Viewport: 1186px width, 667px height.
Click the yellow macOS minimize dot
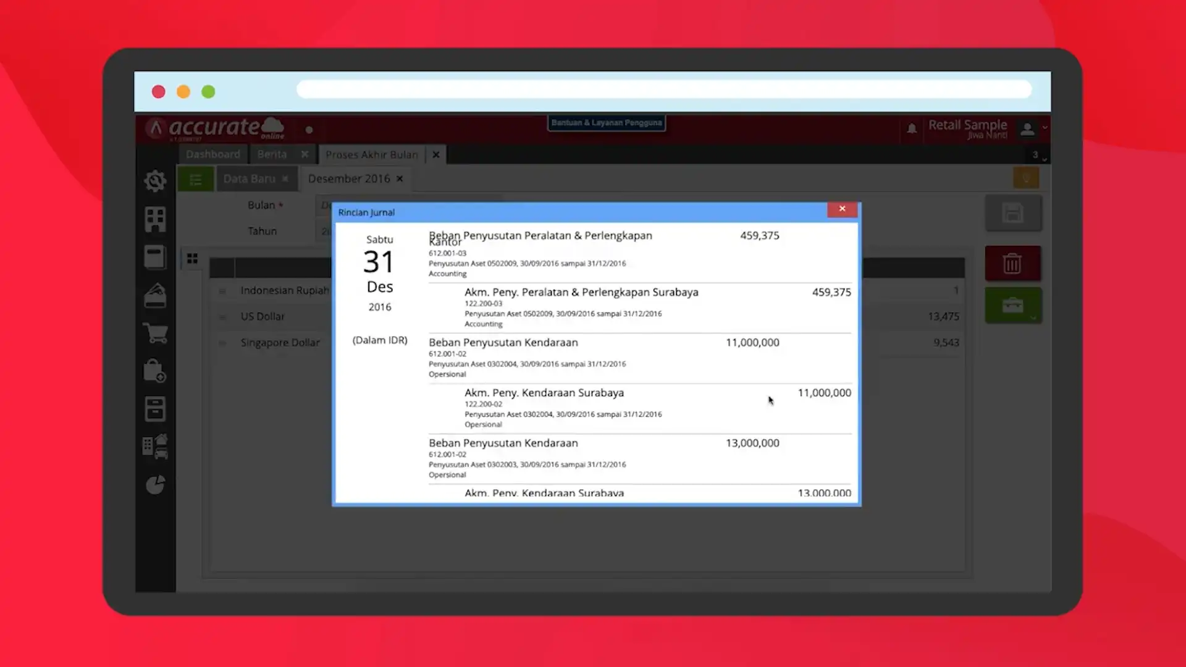pyautogui.click(x=183, y=91)
